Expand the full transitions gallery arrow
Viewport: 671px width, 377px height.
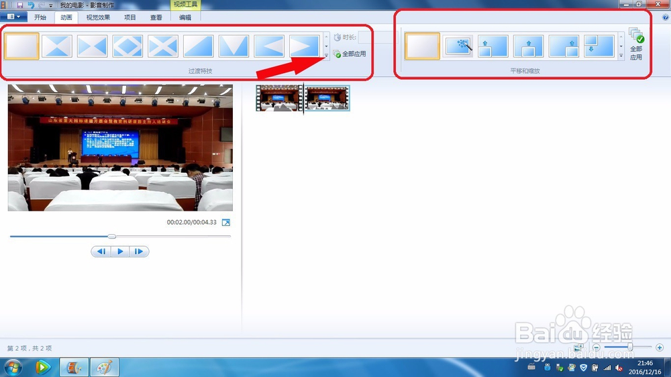(326, 55)
